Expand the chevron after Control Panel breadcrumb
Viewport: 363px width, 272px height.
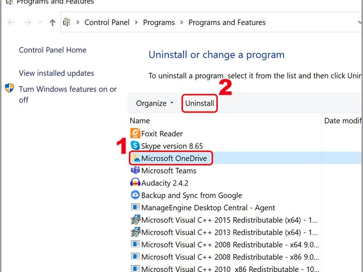coord(136,22)
